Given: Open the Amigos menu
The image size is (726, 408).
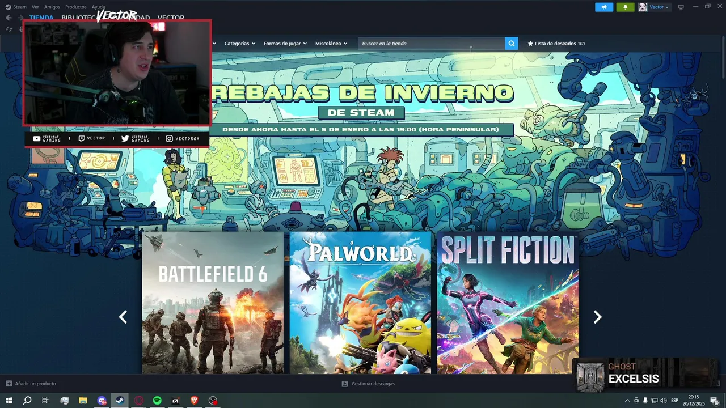Looking at the screenshot, I should [52, 7].
